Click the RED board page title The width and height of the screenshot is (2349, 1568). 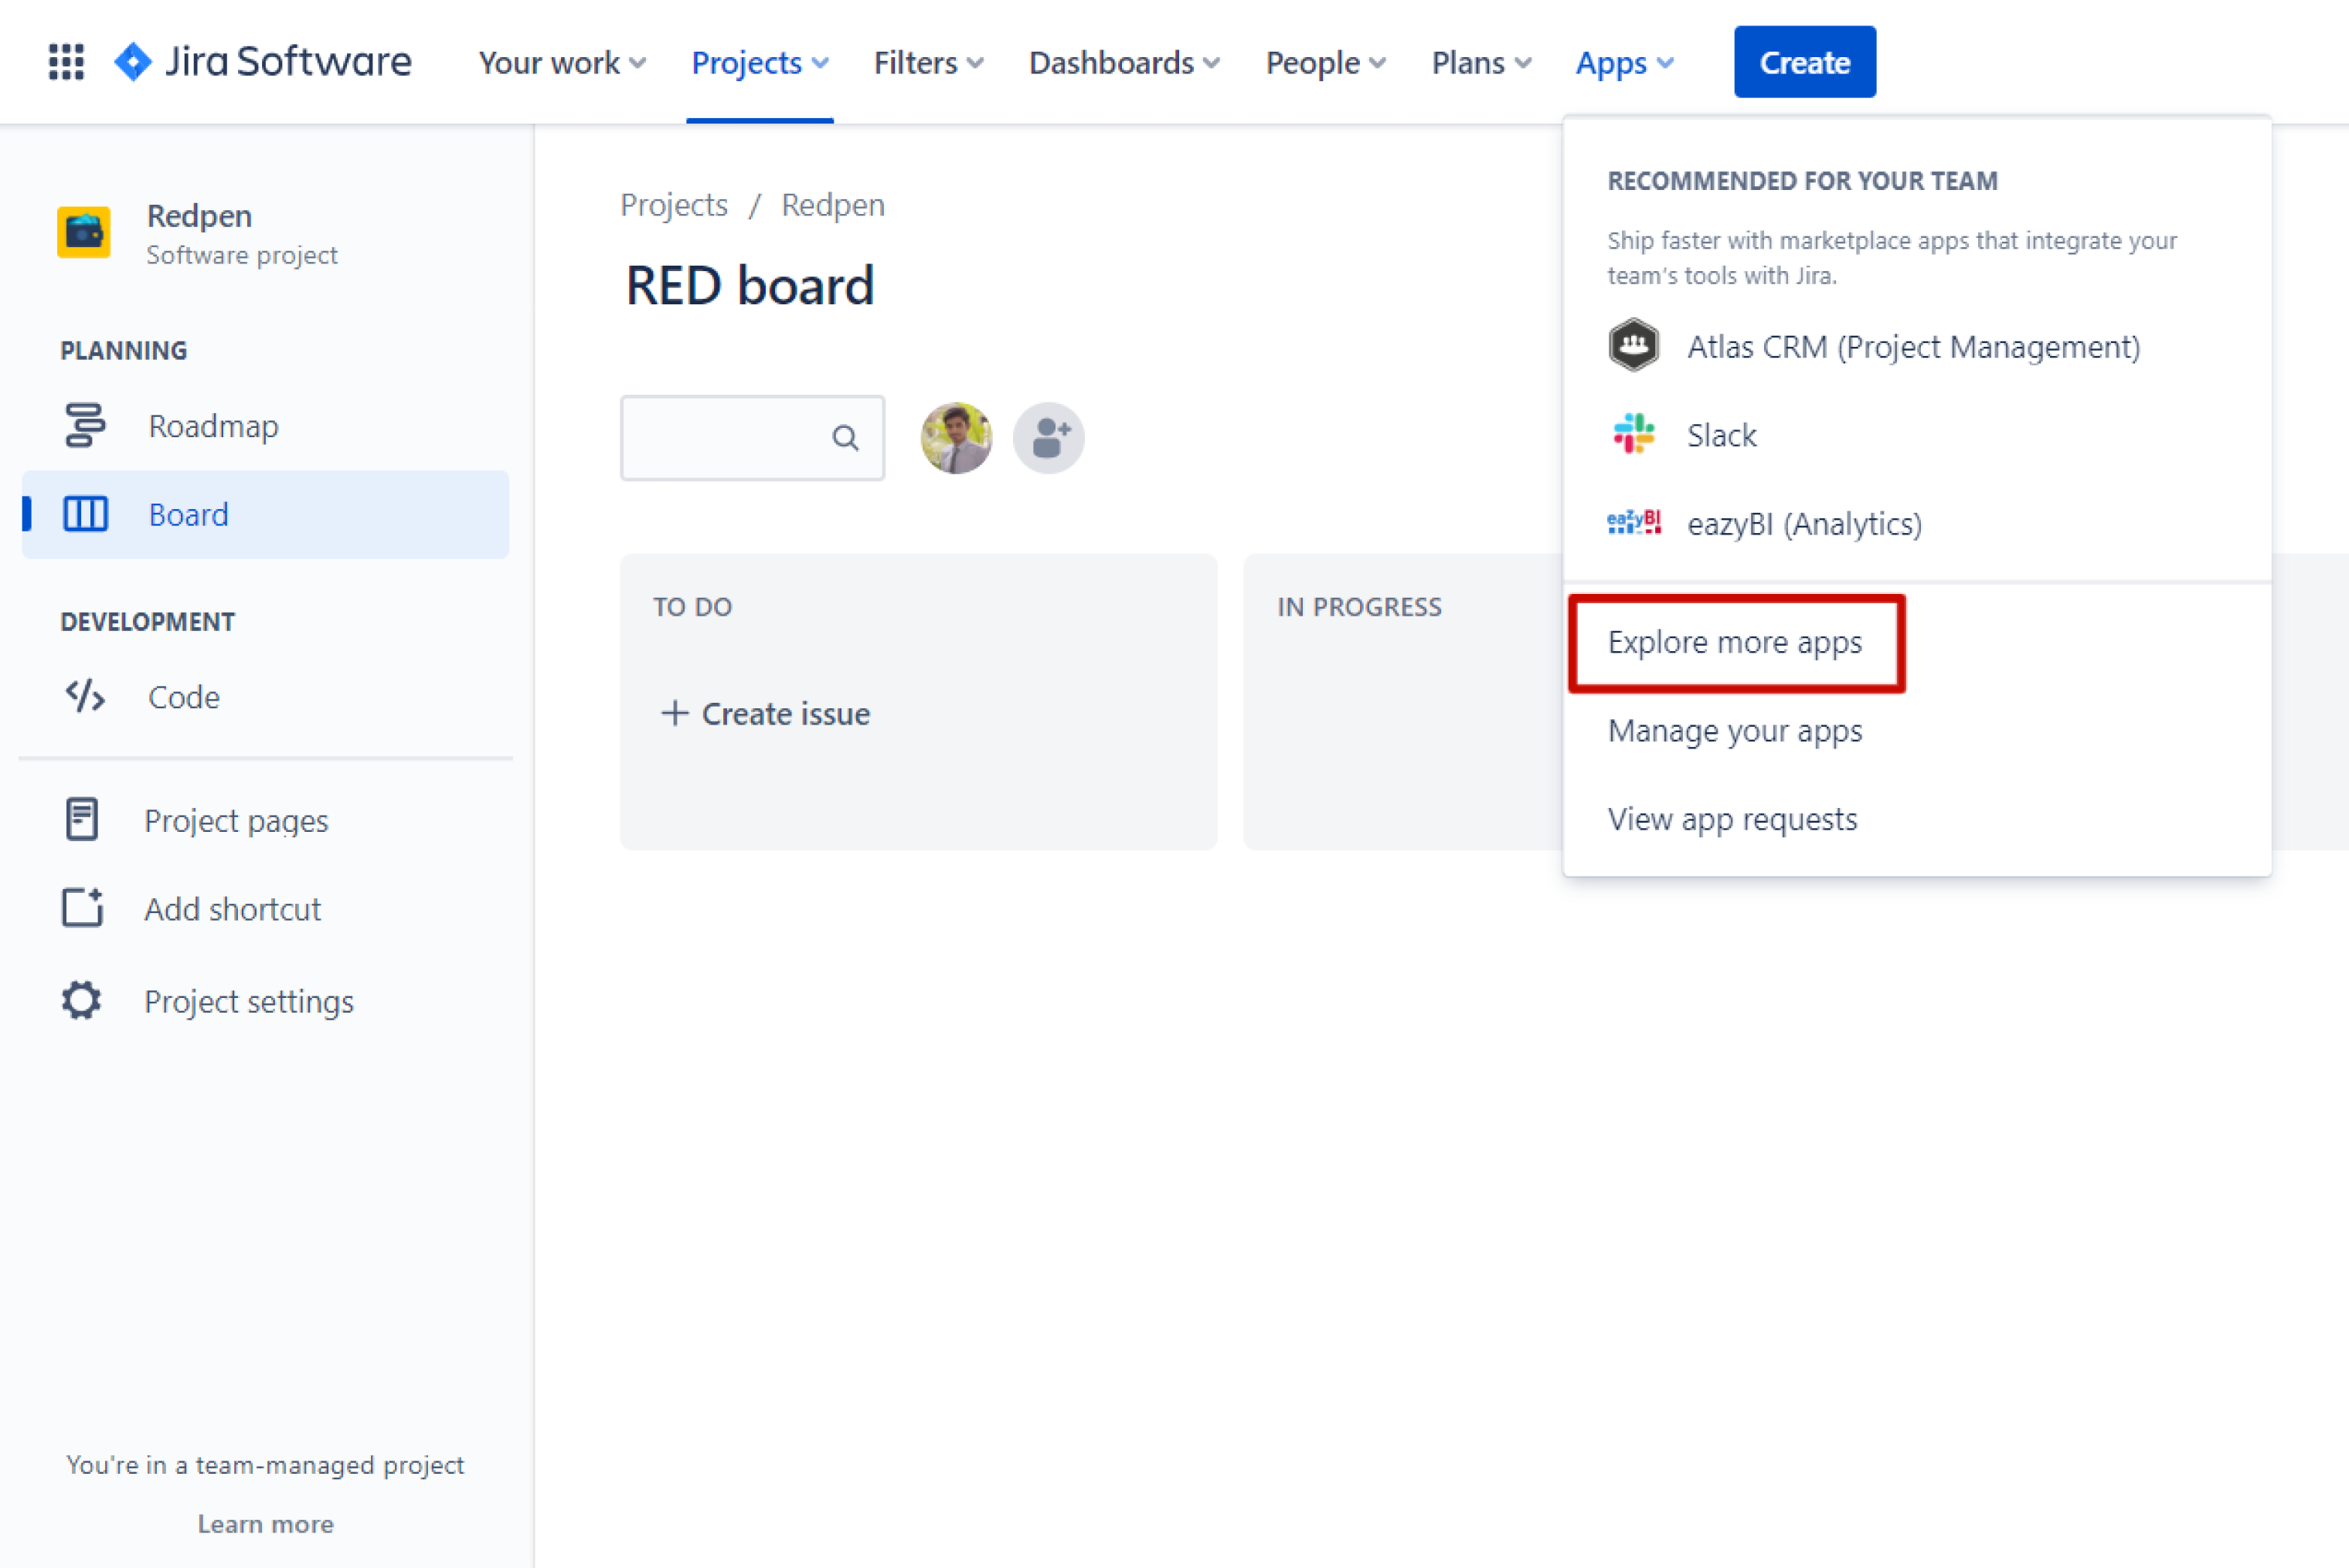click(750, 285)
